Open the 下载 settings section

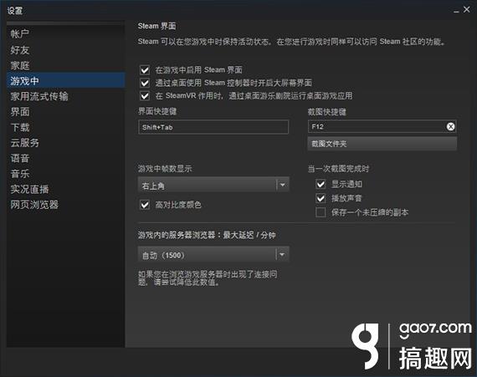(x=65, y=127)
